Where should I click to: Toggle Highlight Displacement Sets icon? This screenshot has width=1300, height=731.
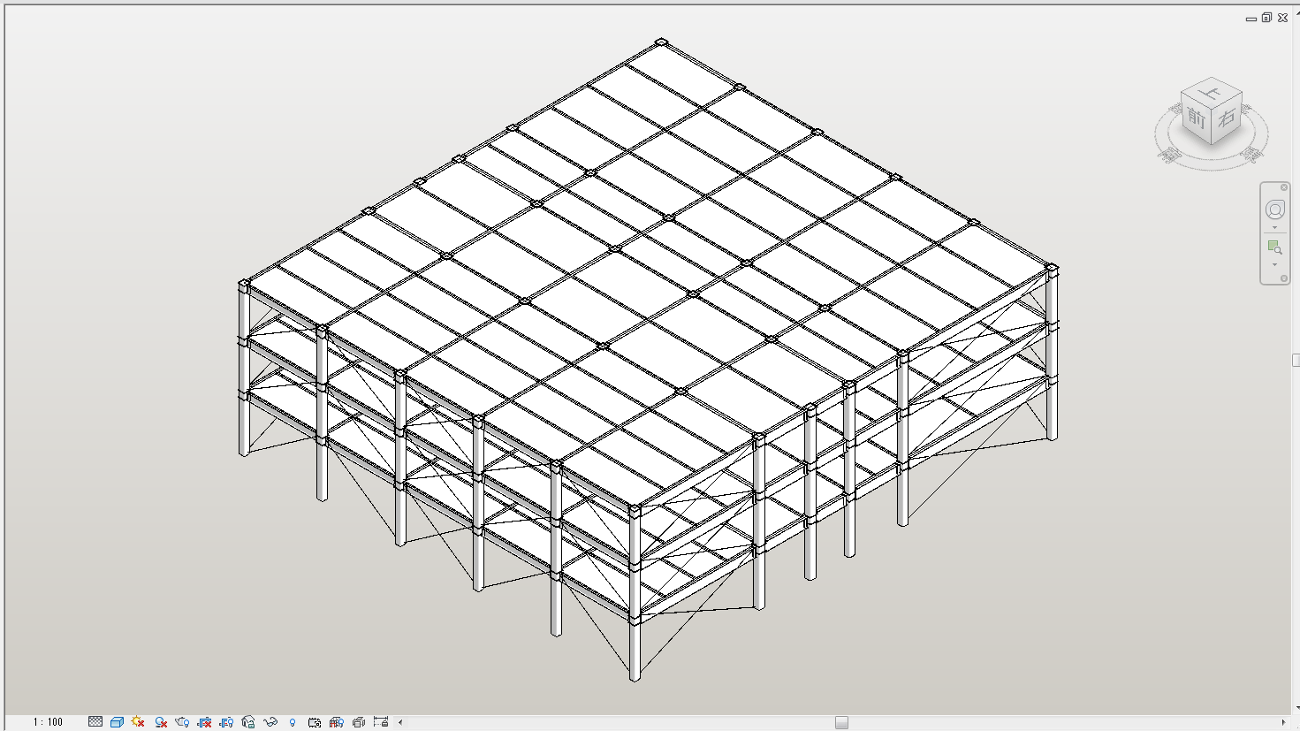359,722
